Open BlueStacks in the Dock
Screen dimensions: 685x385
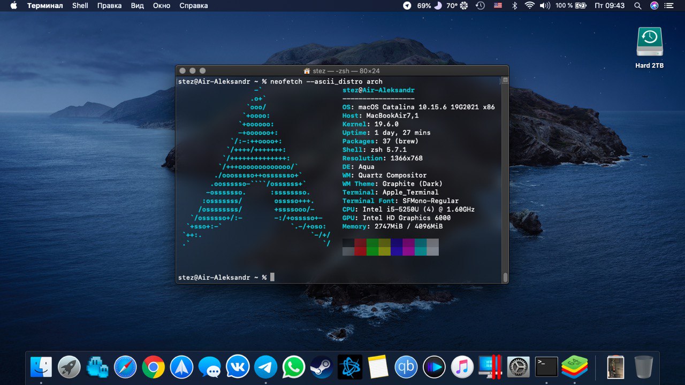click(574, 367)
